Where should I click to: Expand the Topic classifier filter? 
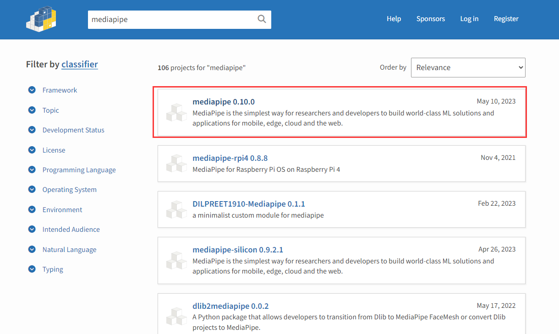click(x=32, y=110)
